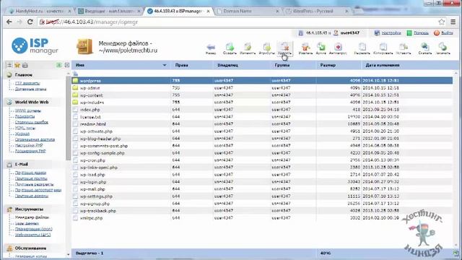Click the briefcase icon above sidebar menu
The width and height of the screenshot is (462, 260).
[25, 65]
